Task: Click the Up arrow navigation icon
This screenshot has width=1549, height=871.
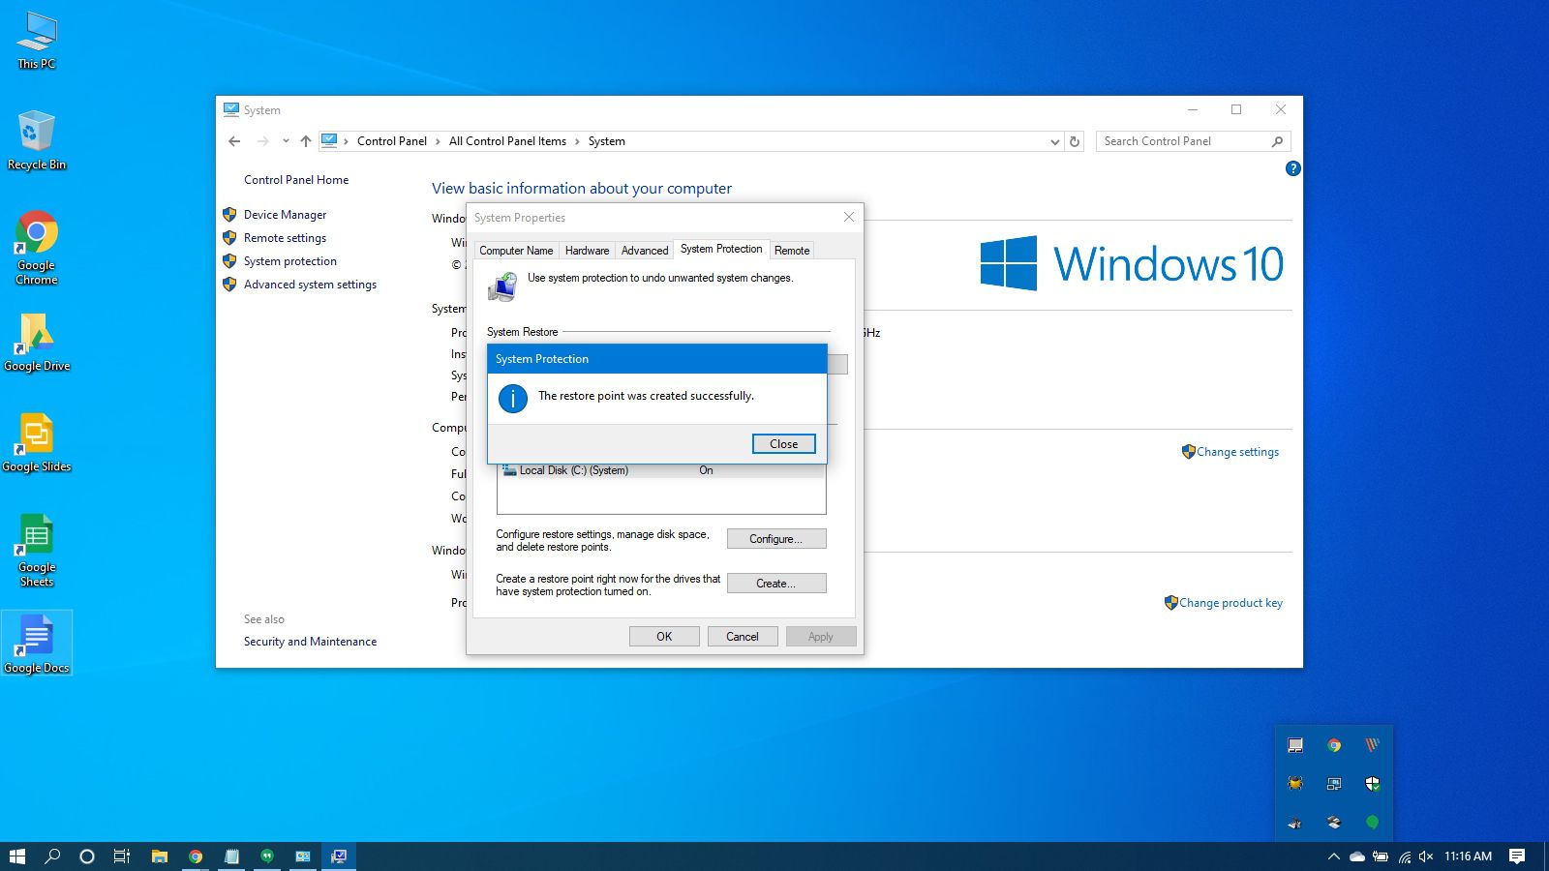Action: point(306,141)
